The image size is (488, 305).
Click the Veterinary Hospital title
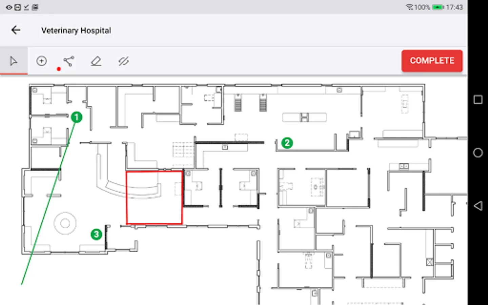tap(76, 30)
